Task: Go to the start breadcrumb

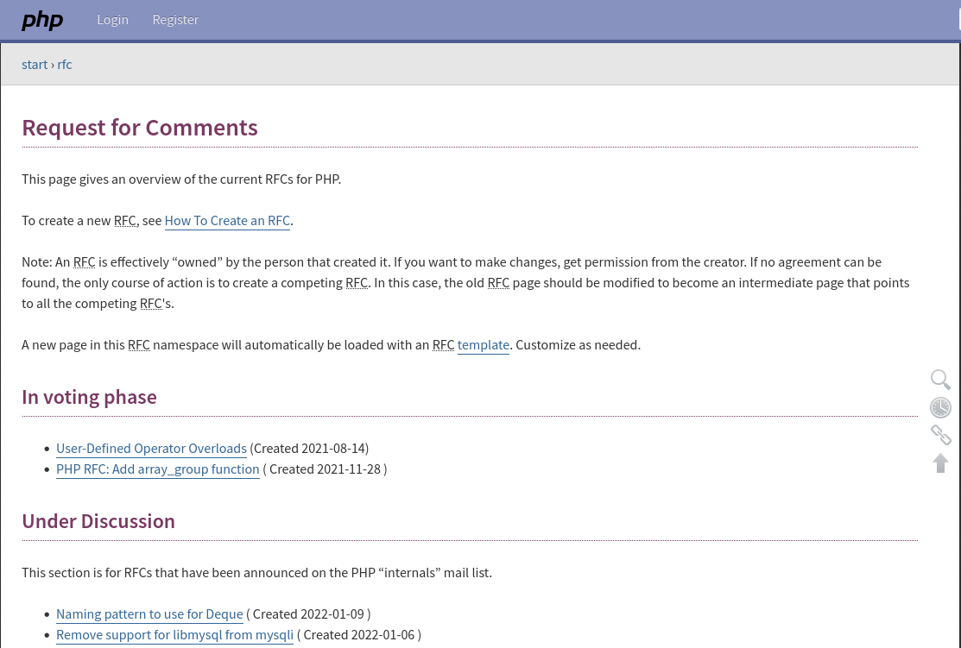Action: (35, 65)
